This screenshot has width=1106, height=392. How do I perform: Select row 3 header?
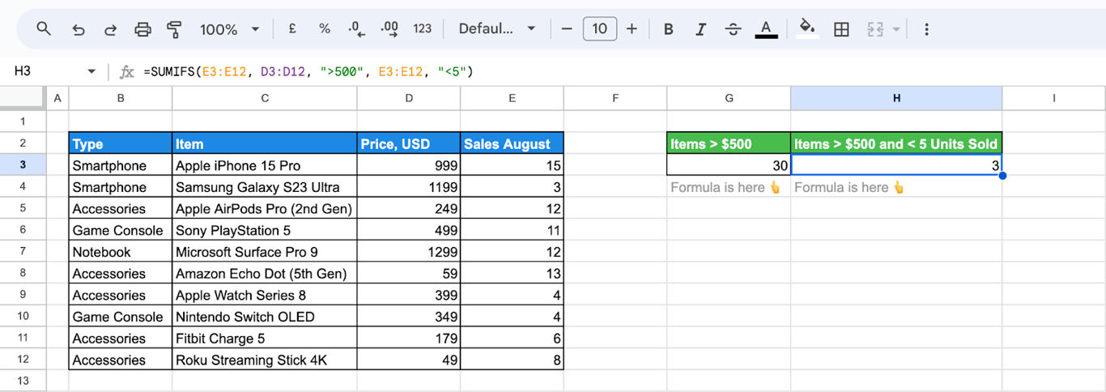23,165
